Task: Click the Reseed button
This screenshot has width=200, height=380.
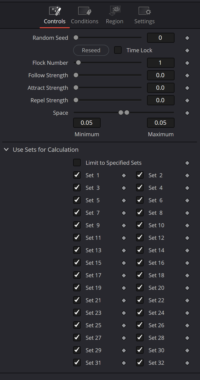Action: click(x=91, y=50)
